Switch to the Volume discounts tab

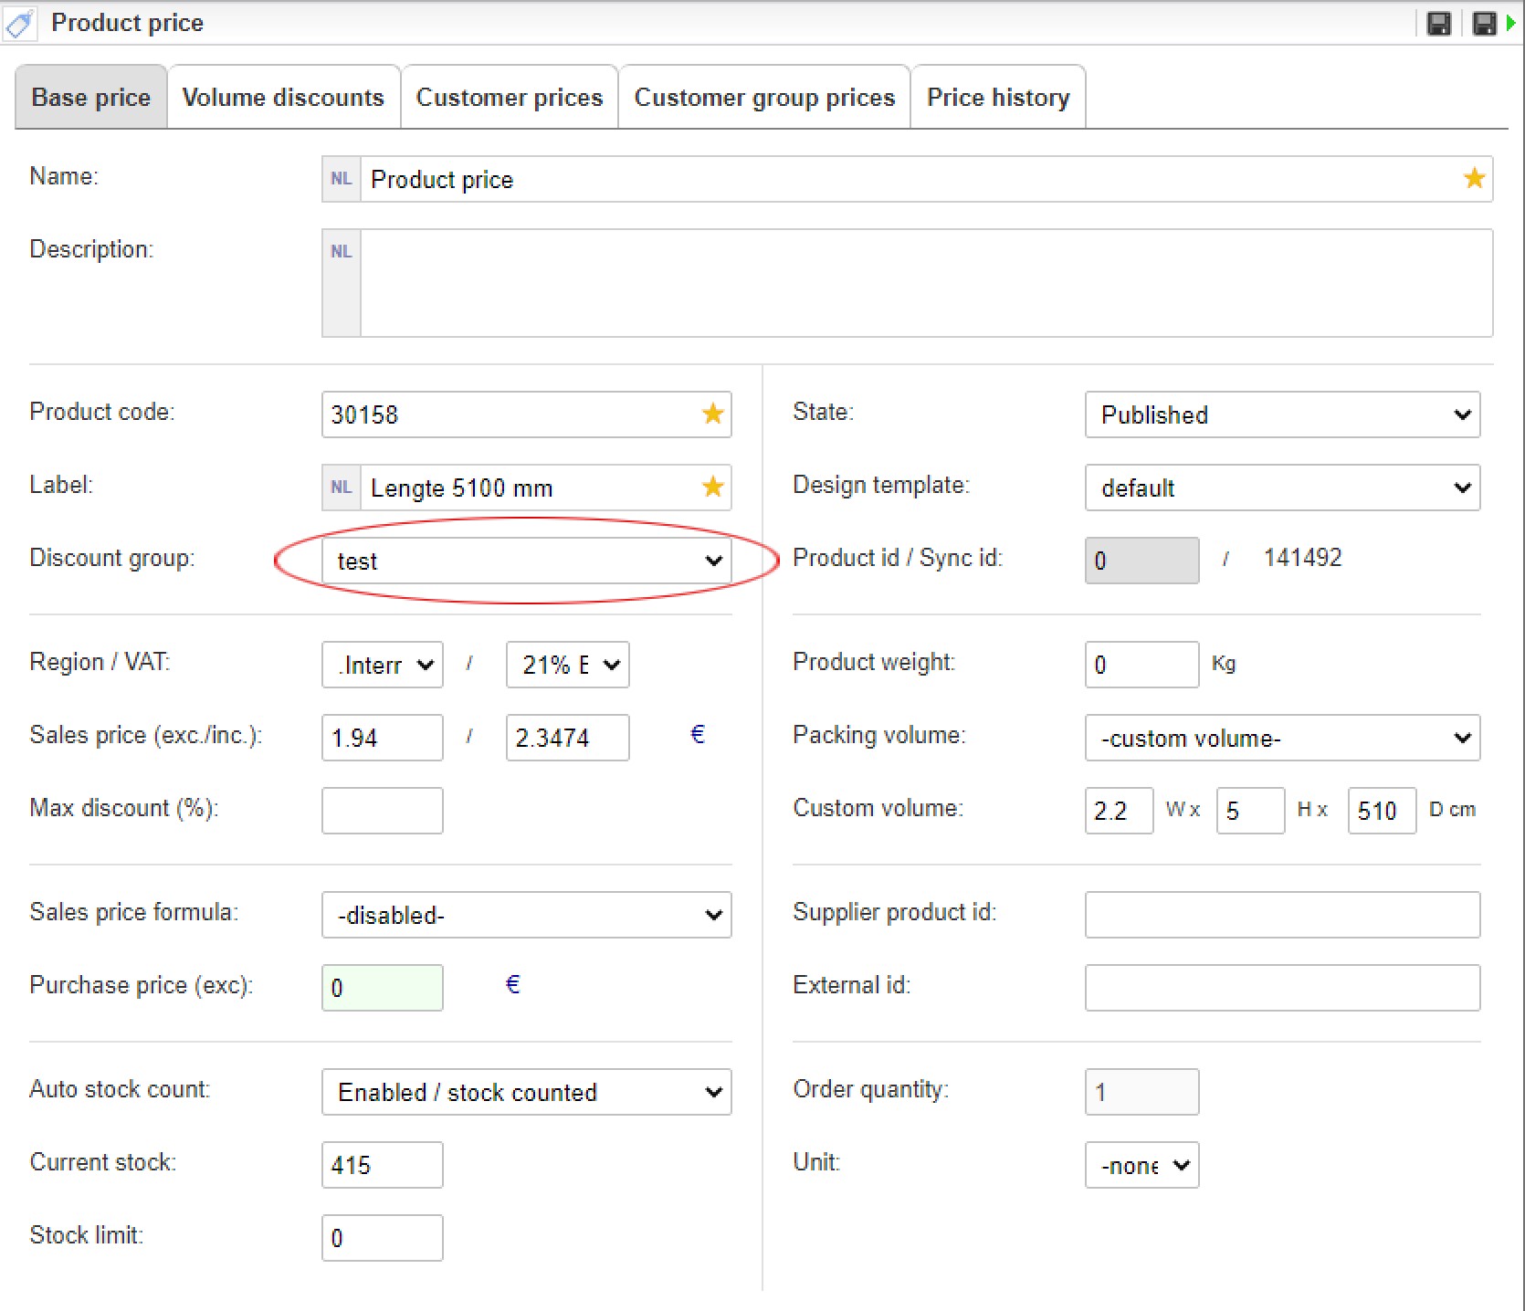coord(283,98)
